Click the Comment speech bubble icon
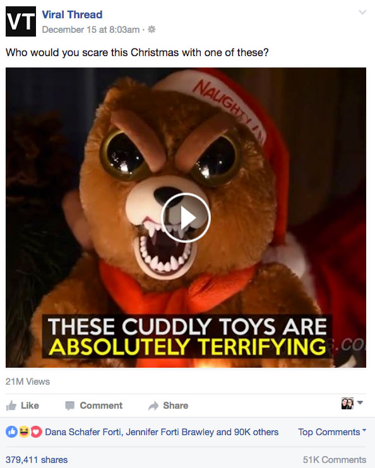Image resolution: width=375 pixels, height=468 pixels. coord(69,406)
